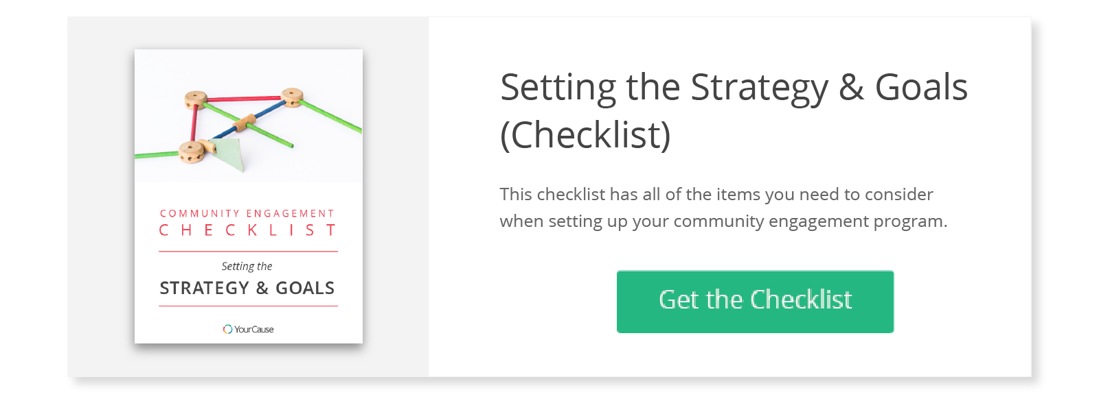
Task: Click the top-left wooden spool connector
Action: (195, 99)
